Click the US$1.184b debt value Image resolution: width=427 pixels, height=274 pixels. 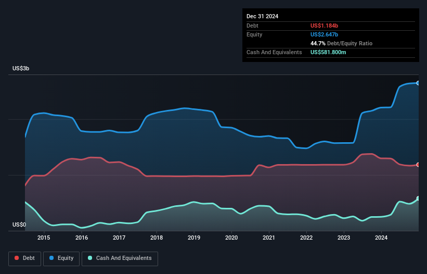tap(324, 26)
